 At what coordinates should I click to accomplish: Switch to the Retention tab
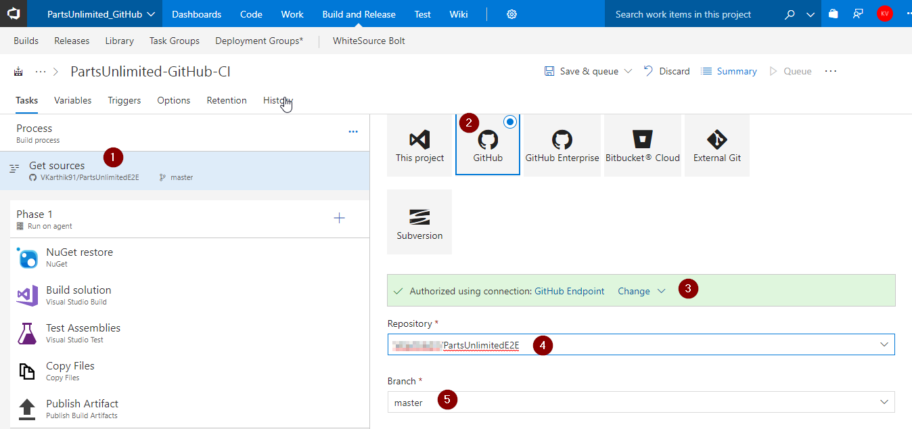pos(227,100)
